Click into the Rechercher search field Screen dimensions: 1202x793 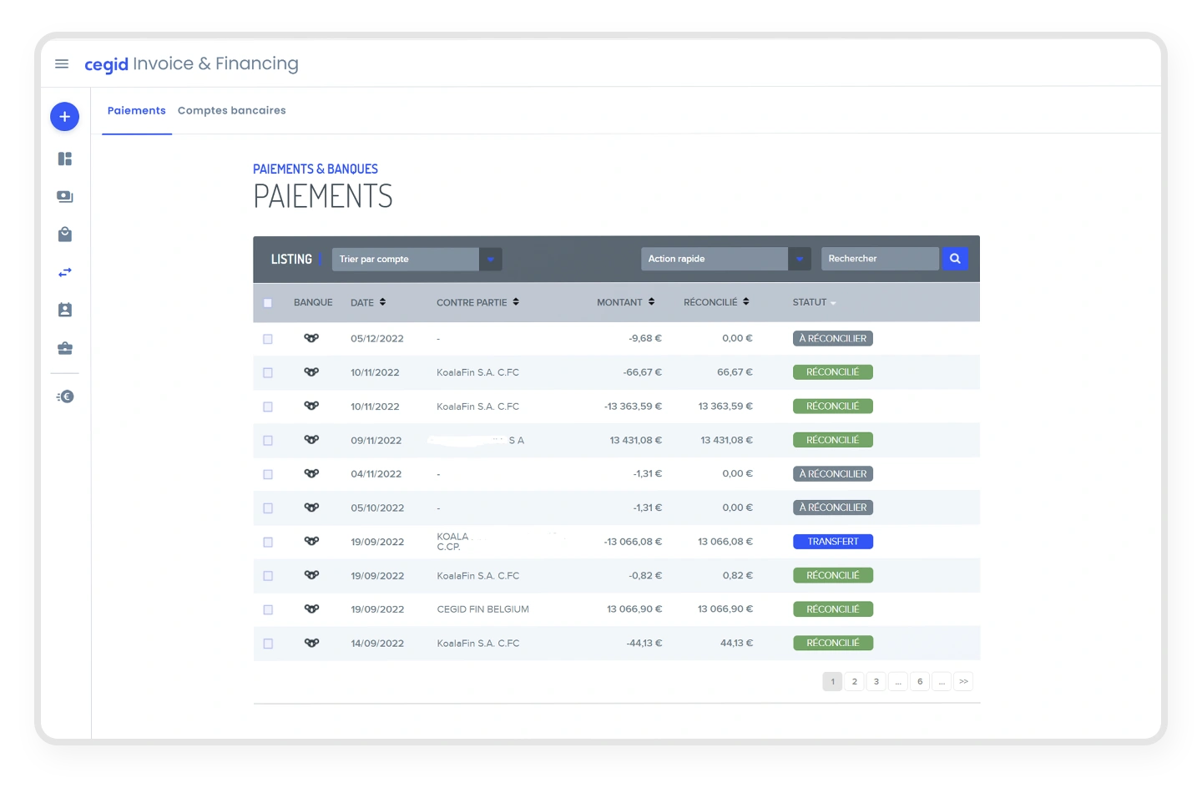(879, 259)
